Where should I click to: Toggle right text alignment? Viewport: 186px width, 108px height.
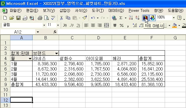point(100,25)
